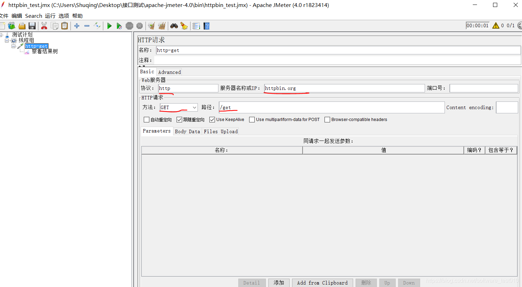522x287 pixels.
Task: Collapse all nodes with minus icon
Action: [x=87, y=26]
